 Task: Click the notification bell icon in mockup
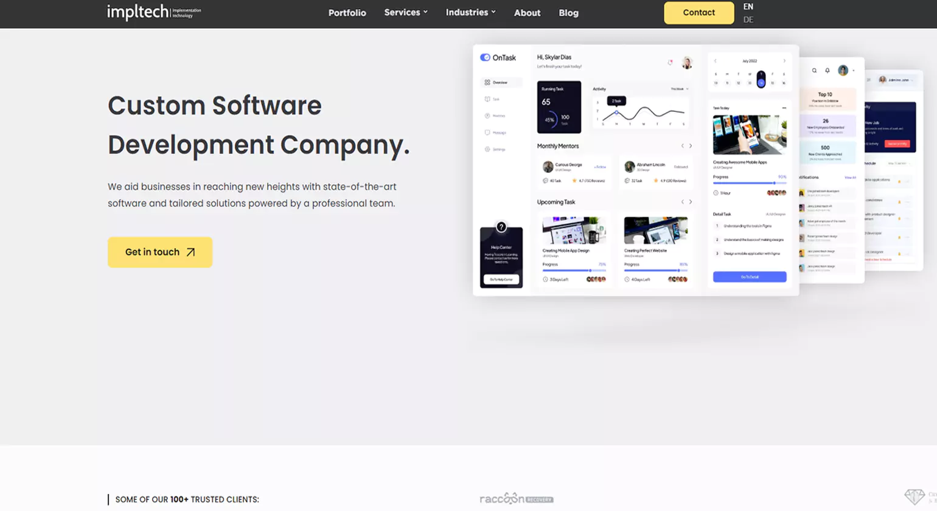[827, 71]
